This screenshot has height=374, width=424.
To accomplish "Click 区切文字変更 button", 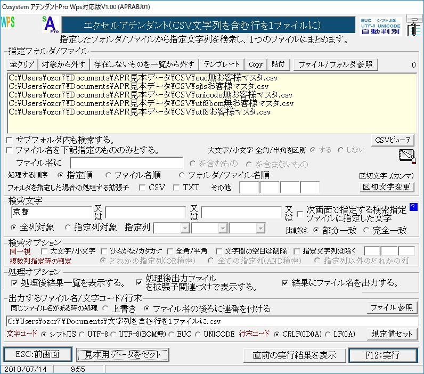I will coord(387,187).
